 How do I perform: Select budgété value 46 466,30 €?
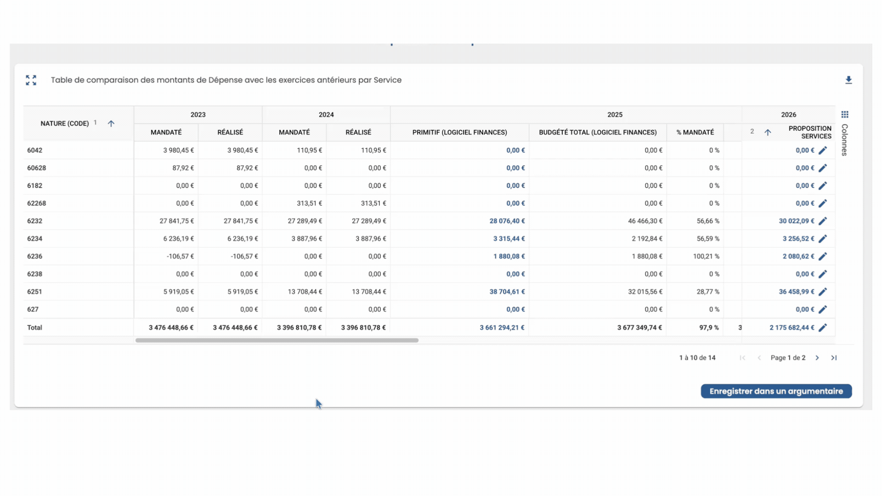point(645,221)
